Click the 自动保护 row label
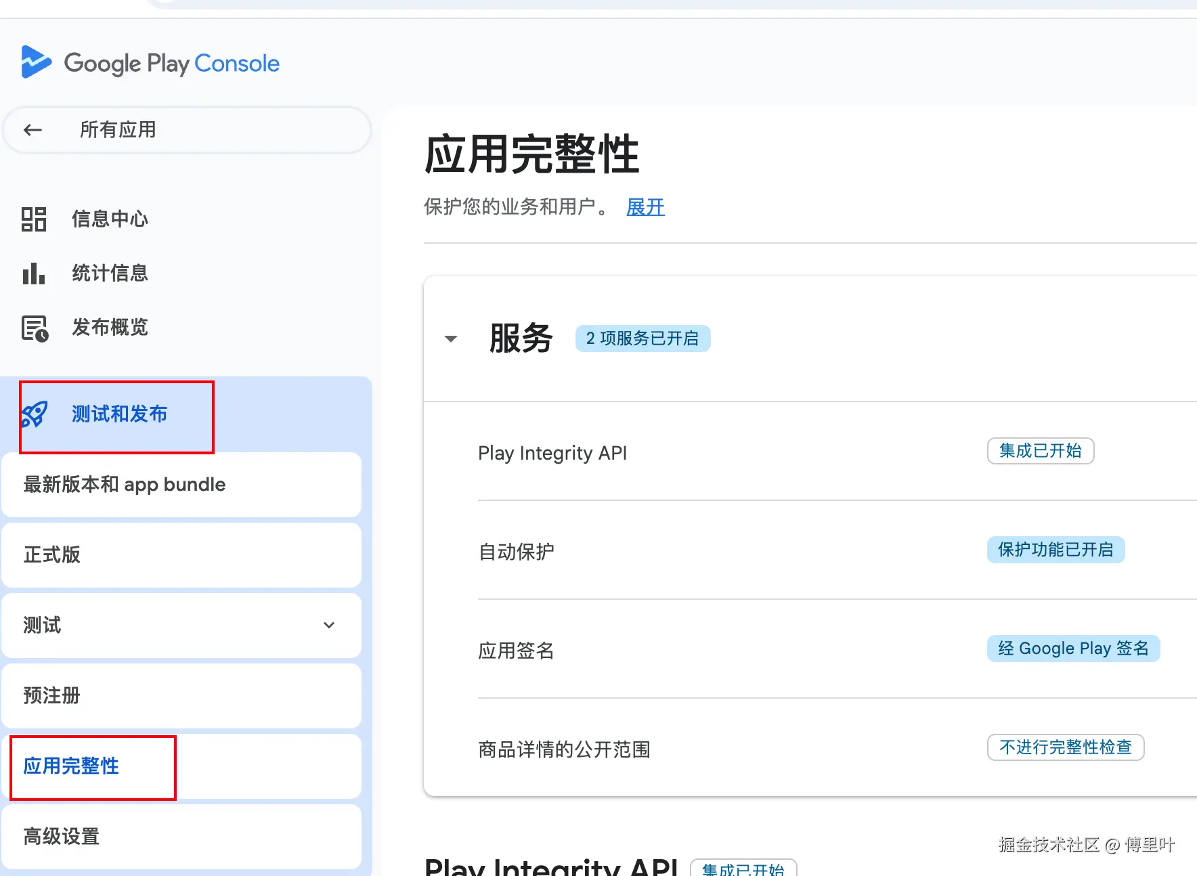 (516, 552)
